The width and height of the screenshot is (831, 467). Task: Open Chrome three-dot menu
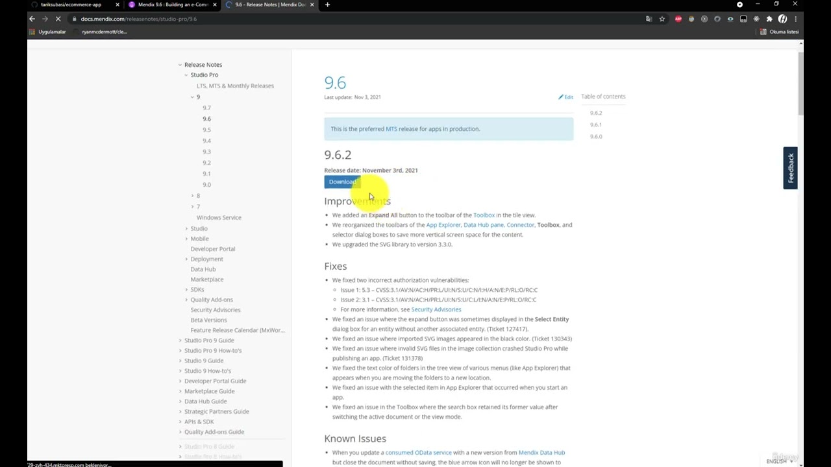[795, 19]
